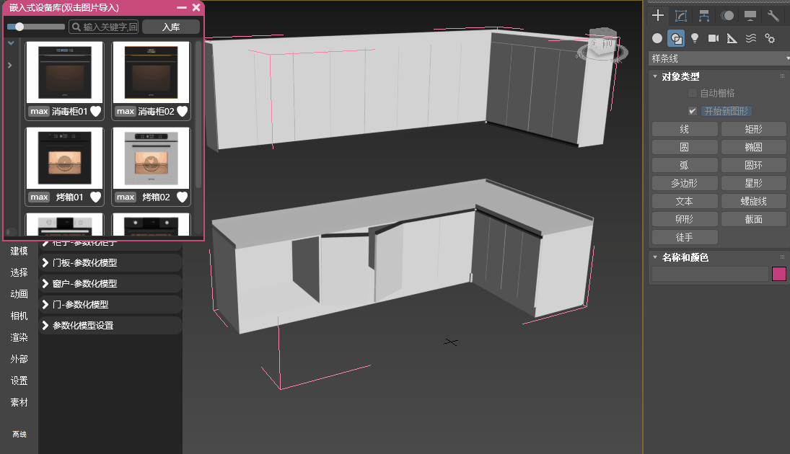Switch to the 动画 side tab
The height and width of the screenshot is (454, 790).
(x=19, y=294)
